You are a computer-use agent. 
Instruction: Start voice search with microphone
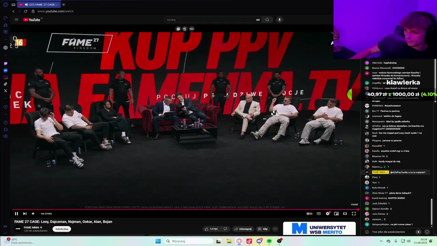coord(280,19)
